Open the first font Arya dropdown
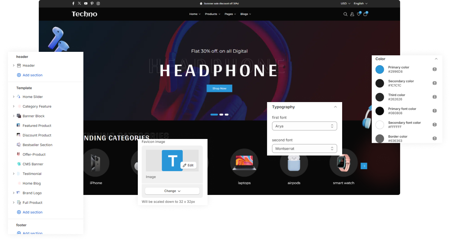 coord(305,126)
